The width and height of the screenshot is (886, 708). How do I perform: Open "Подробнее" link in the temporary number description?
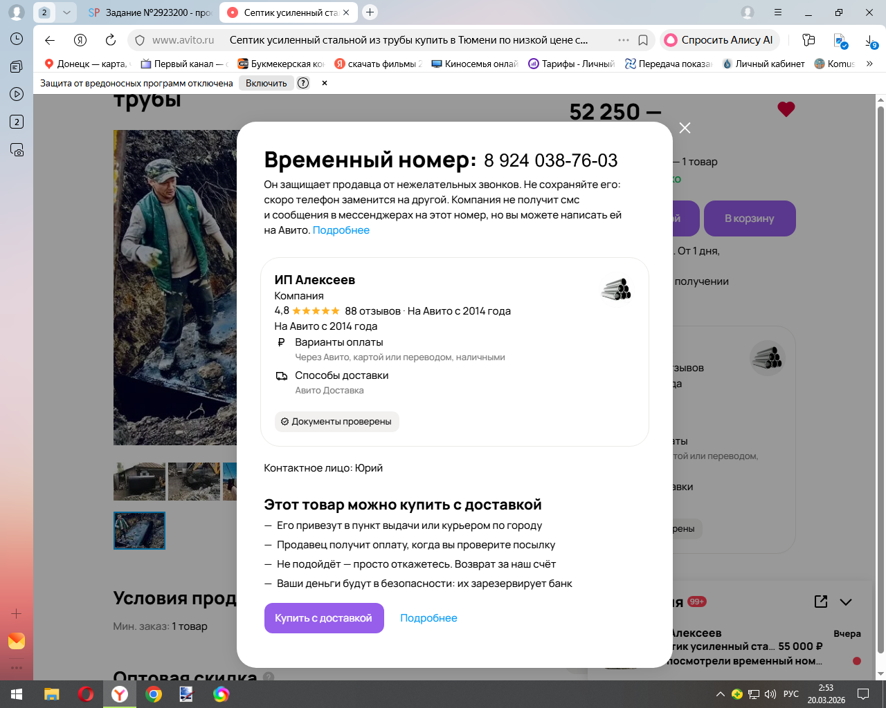341,230
